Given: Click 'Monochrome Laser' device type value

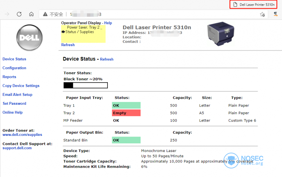Looking at the screenshot, I should tap(158, 151).
